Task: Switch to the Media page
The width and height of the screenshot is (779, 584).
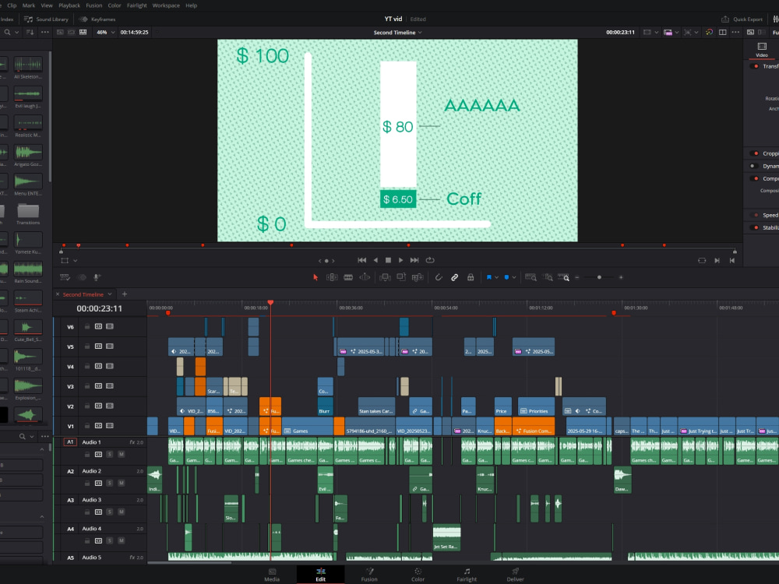Action: [x=272, y=575]
